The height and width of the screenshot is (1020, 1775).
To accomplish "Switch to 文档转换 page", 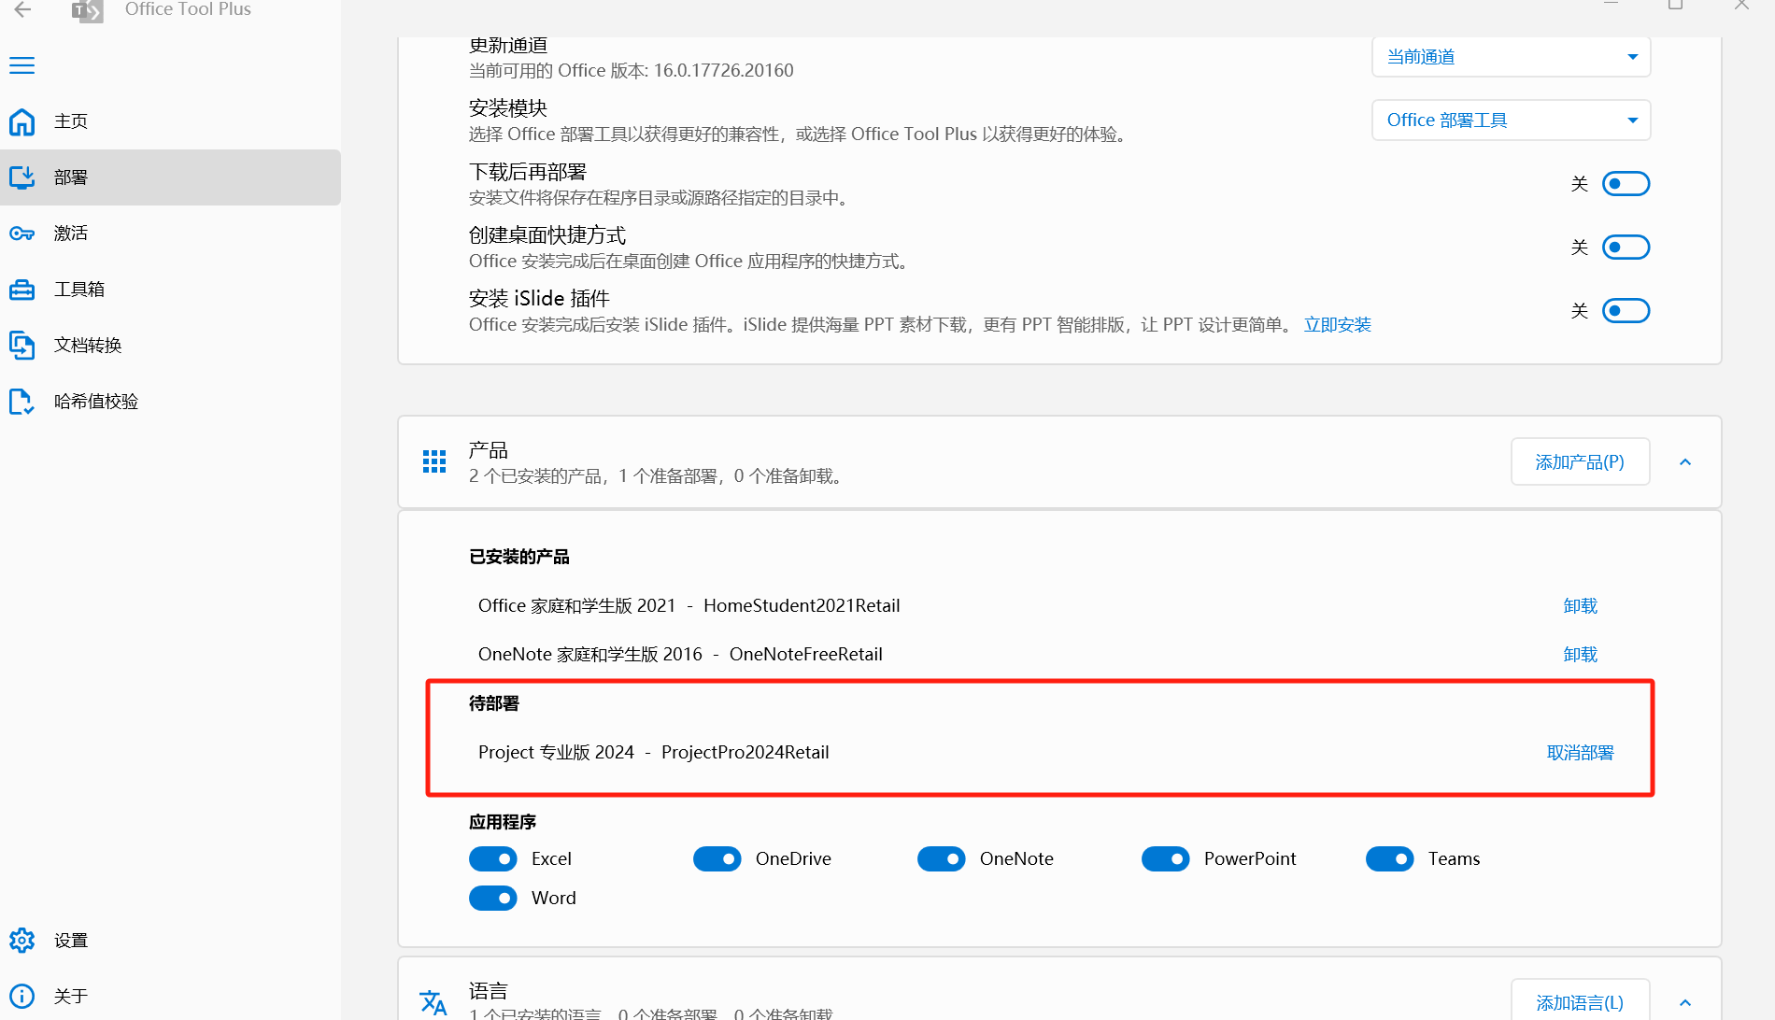I will click(170, 346).
